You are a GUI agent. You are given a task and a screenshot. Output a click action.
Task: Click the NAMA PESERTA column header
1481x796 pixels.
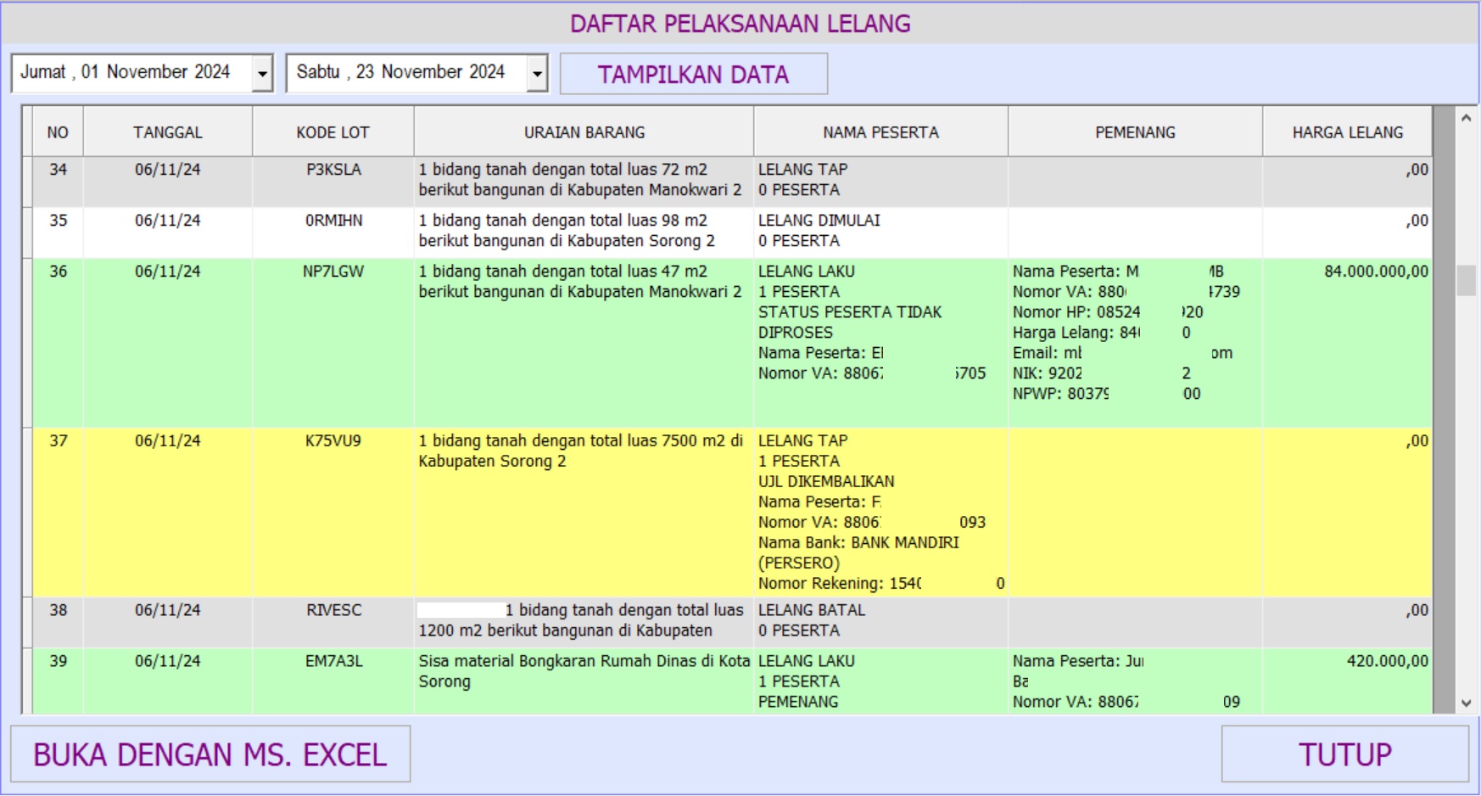pos(880,132)
